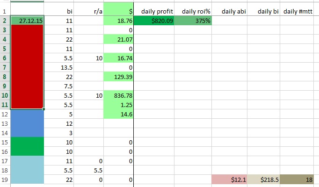The width and height of the screenshot is (319, 187).
Task: Select the 375% daily roi cell
Action: pyautogui.click(x=192, y=21)
